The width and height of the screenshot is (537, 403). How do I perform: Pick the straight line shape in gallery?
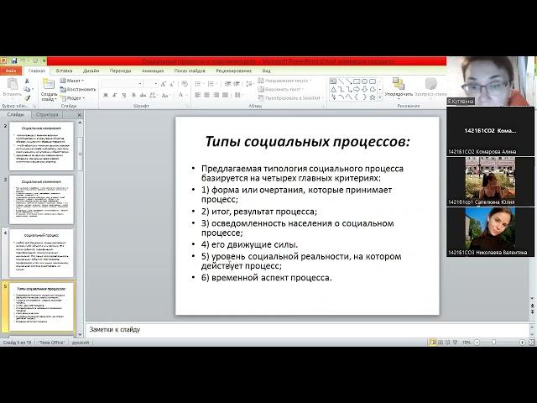pos(341,81)
